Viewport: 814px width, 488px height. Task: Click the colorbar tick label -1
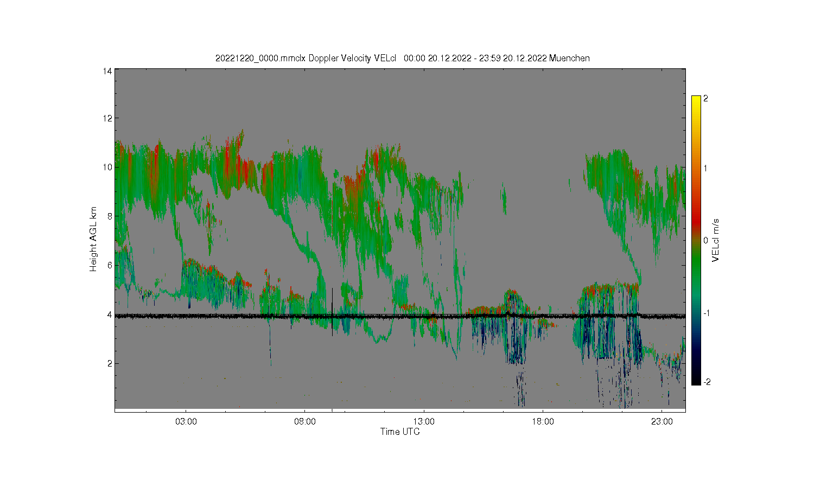(x=707, y=313)
